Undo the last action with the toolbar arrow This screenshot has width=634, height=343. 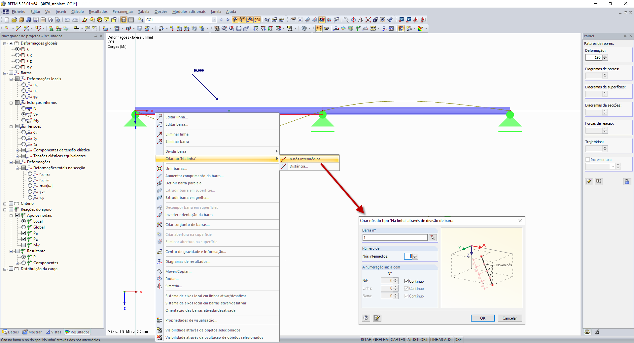click(x=67, y=20)
